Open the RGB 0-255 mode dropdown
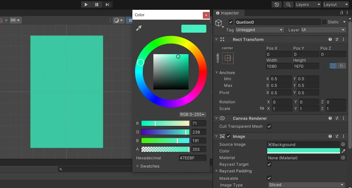 pos(192,114)
